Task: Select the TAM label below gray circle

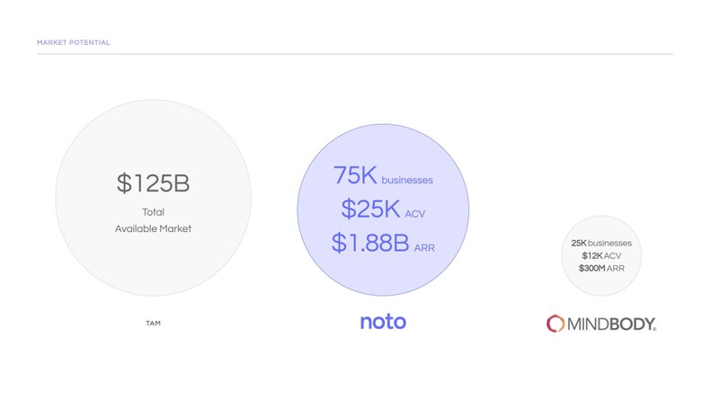Action: point(153,324)
